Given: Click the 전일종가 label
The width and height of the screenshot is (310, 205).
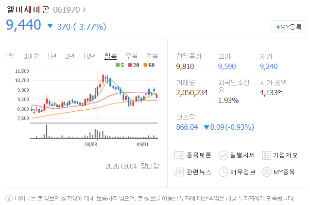Looking at the screenshot, I should [189, 56].
